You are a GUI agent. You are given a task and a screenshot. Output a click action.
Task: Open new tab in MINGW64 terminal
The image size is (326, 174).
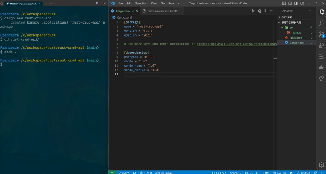(x=46, y=4)
